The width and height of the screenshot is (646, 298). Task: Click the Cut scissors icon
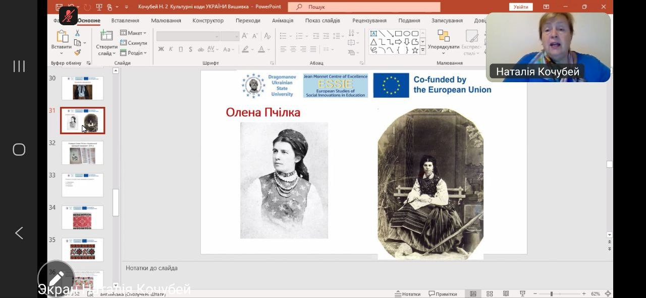tap(77, 33)
